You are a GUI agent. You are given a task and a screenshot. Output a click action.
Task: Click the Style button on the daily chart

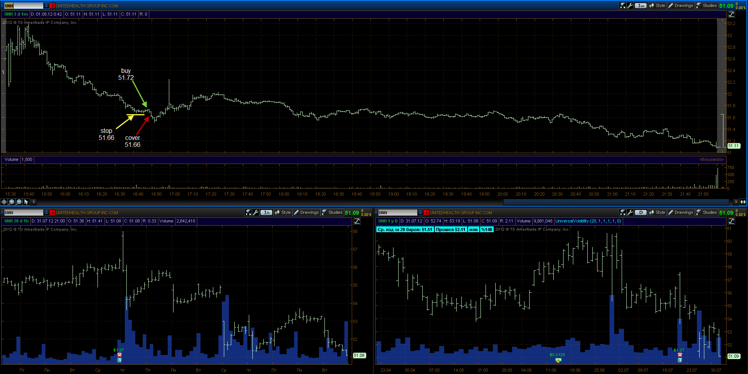[x=657, y=212]
